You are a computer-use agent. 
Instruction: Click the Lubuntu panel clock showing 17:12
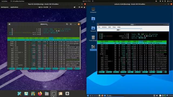click(x=171, y=96)
